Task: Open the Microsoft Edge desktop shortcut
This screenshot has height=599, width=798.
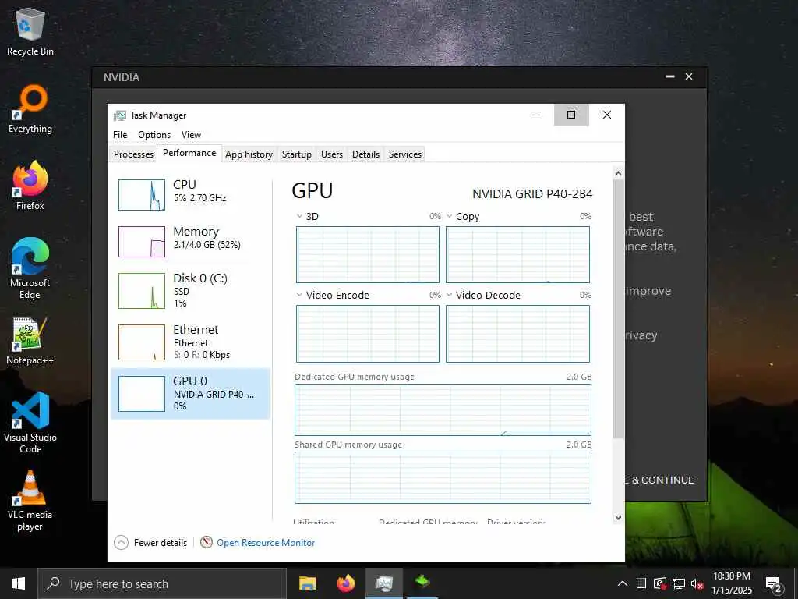Action: click(x=30, y=268)
